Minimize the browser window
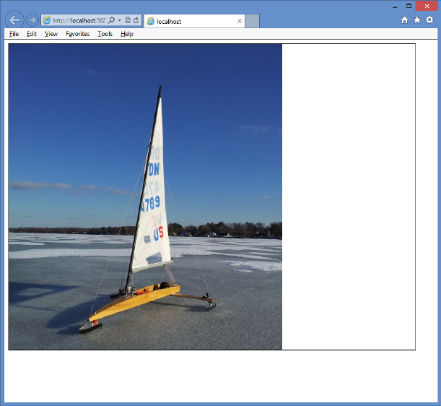 395,7
